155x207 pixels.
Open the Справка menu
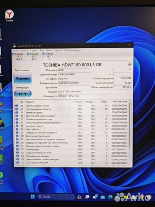57,50
